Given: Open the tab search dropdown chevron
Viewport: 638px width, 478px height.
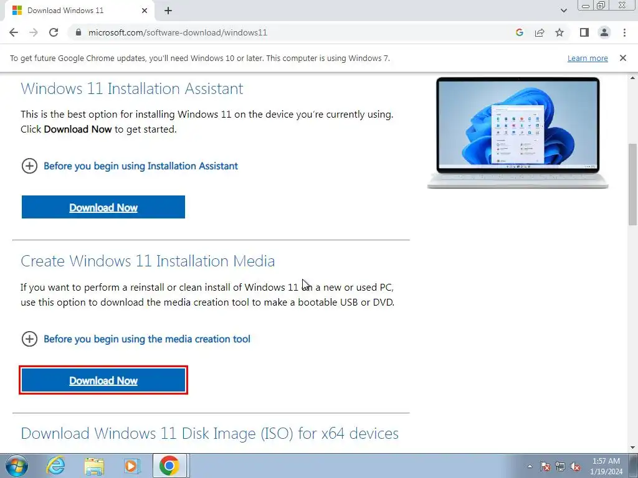Looking at the screenshot, I should pos(563,11).
